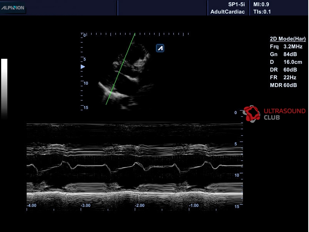Click the -2.00 time marker

click(140, 205)
